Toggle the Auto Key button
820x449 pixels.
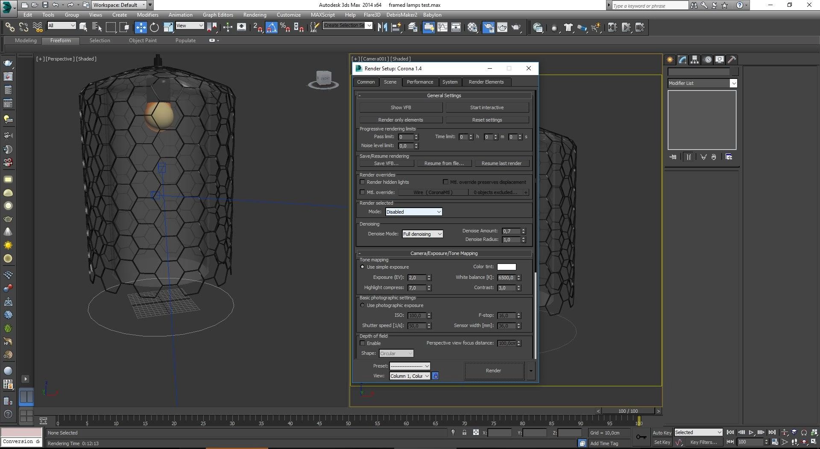click(x=662, y=432)
